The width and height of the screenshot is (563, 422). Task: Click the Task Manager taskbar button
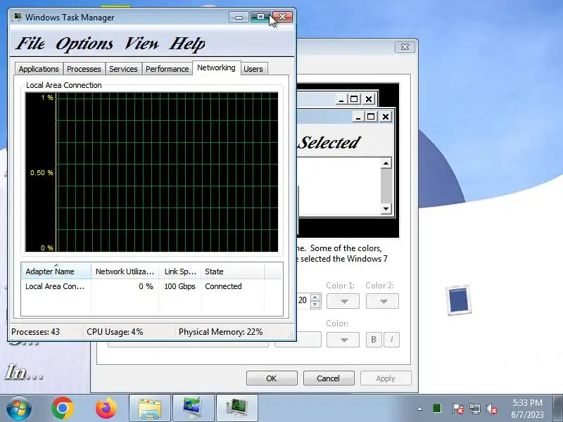tap(237, 408)
